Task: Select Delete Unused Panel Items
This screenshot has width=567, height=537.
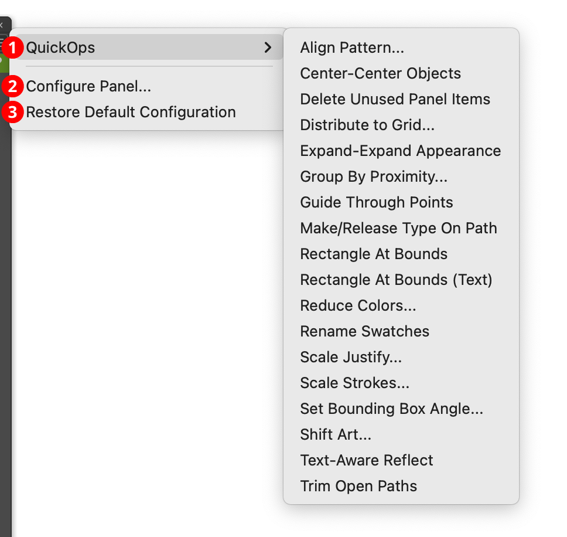Action: 395,99
